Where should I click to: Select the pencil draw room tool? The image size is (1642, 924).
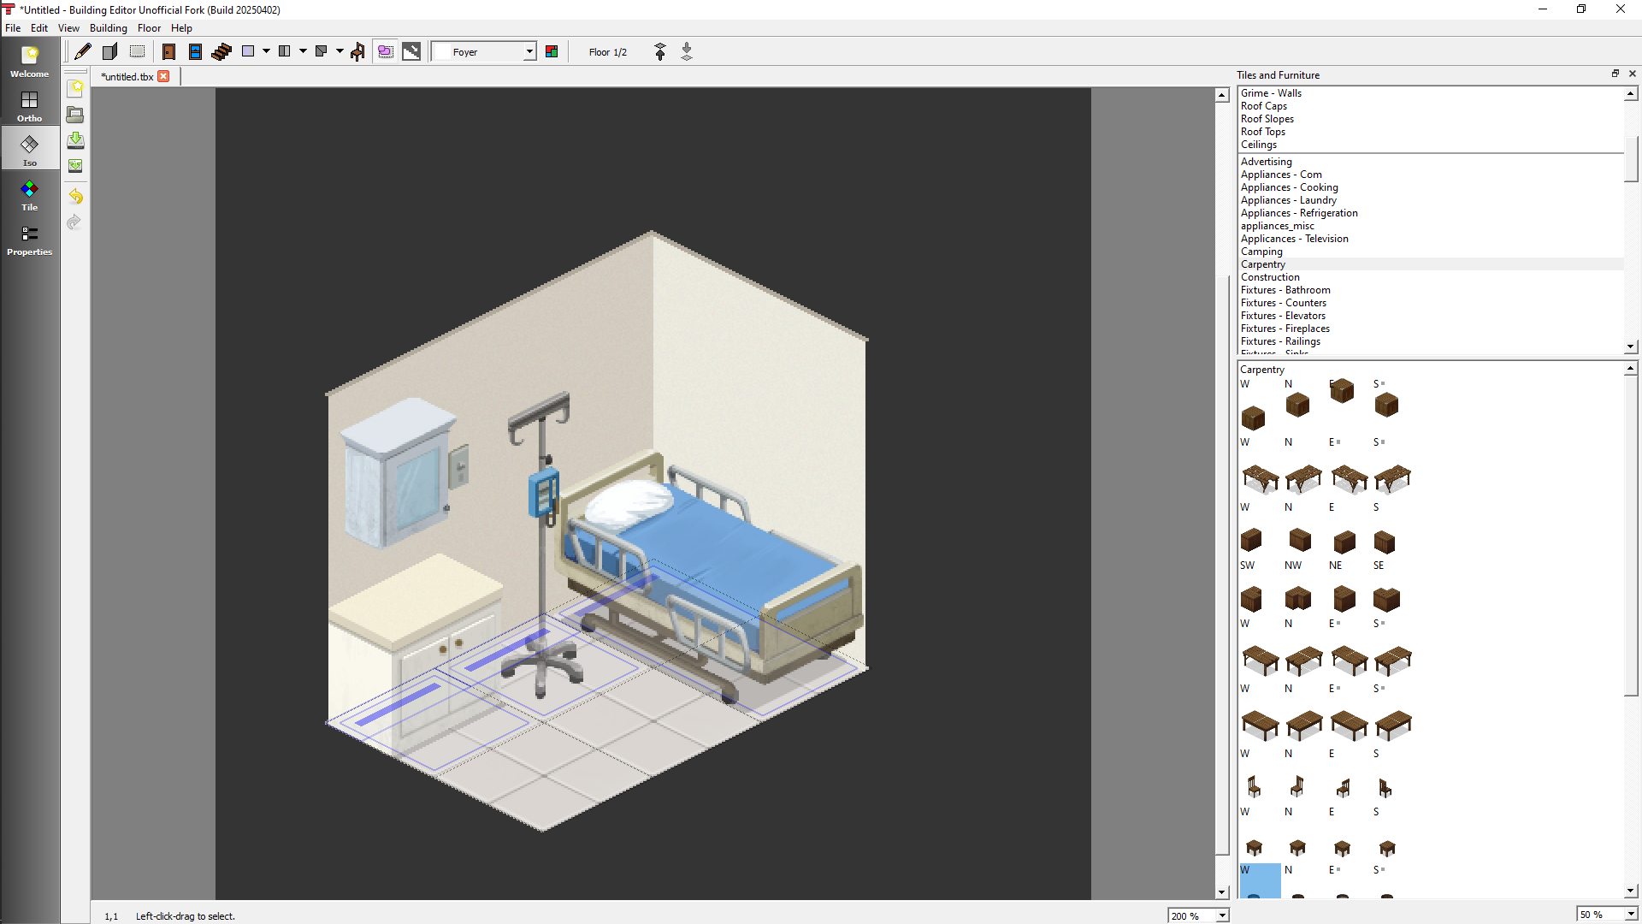pos(83,51)
